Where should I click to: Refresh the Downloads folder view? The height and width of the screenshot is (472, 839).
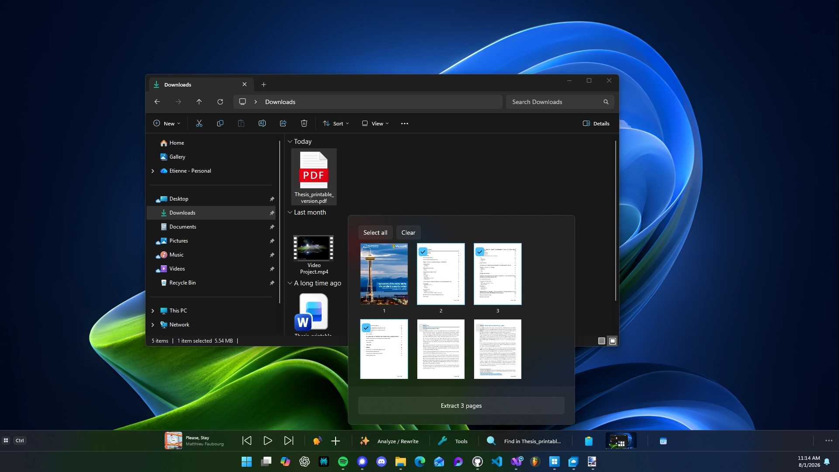click(220, 102)
